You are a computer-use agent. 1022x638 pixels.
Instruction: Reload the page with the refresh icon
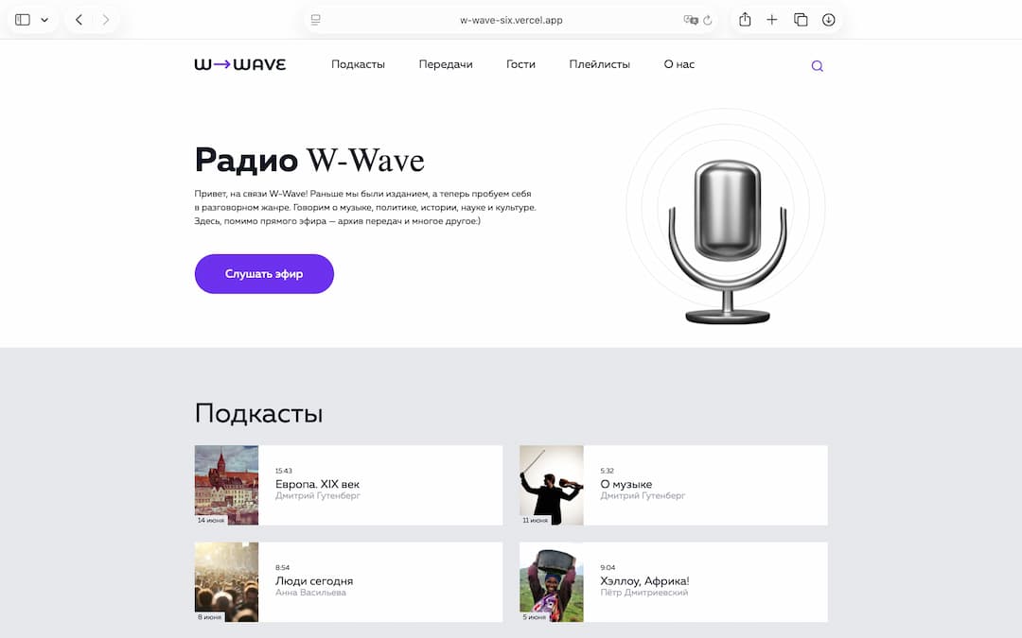pos(708,20)
